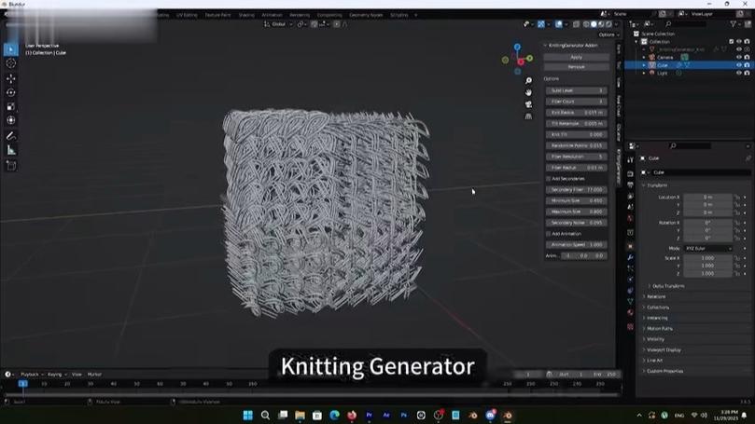This screenshot has height=424, width=755.
Task: Hide the Camera with eye icon
Action: (739, 57)
